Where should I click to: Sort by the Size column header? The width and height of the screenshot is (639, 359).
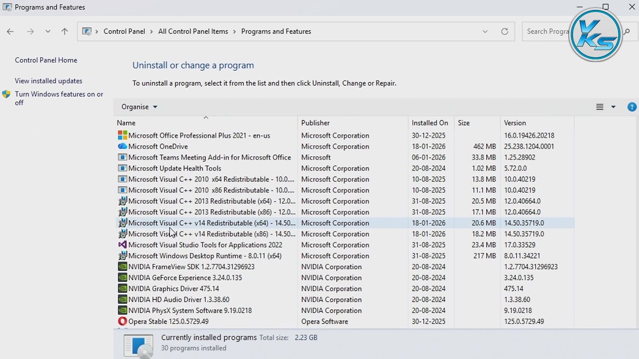[x=477, y=123]
